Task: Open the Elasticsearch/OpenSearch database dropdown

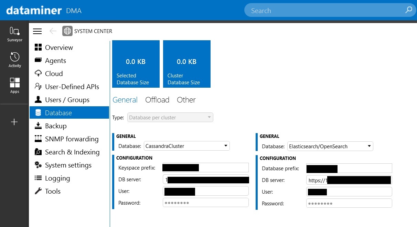Action: (330, 146)
